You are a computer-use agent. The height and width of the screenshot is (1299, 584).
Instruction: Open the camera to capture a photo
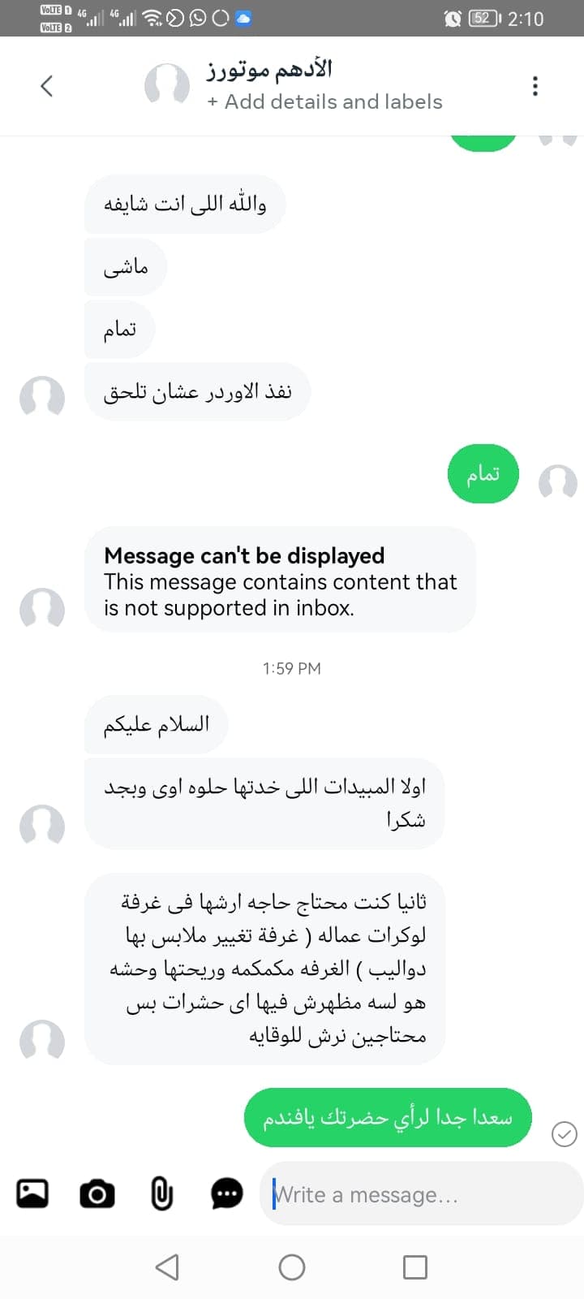coord(97,1193)
